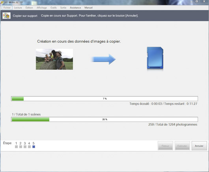Click the "1 / Total de 1 scènes" label
Viewport: 209px width, 172px height.
26,114
